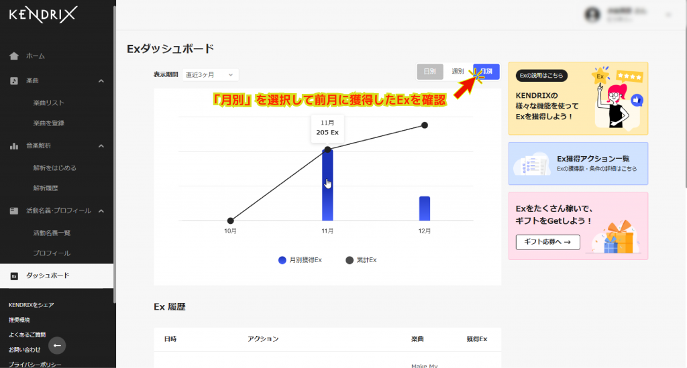Image resolution: width=687 pixels, height=368 pixels.
Task: Collapse the 楽曲 sidebar section
Action: [x=101, y=80]
